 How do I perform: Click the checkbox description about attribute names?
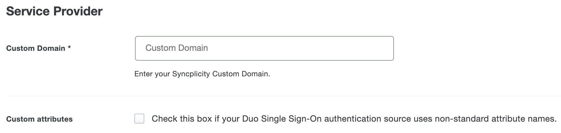(354, 119)
